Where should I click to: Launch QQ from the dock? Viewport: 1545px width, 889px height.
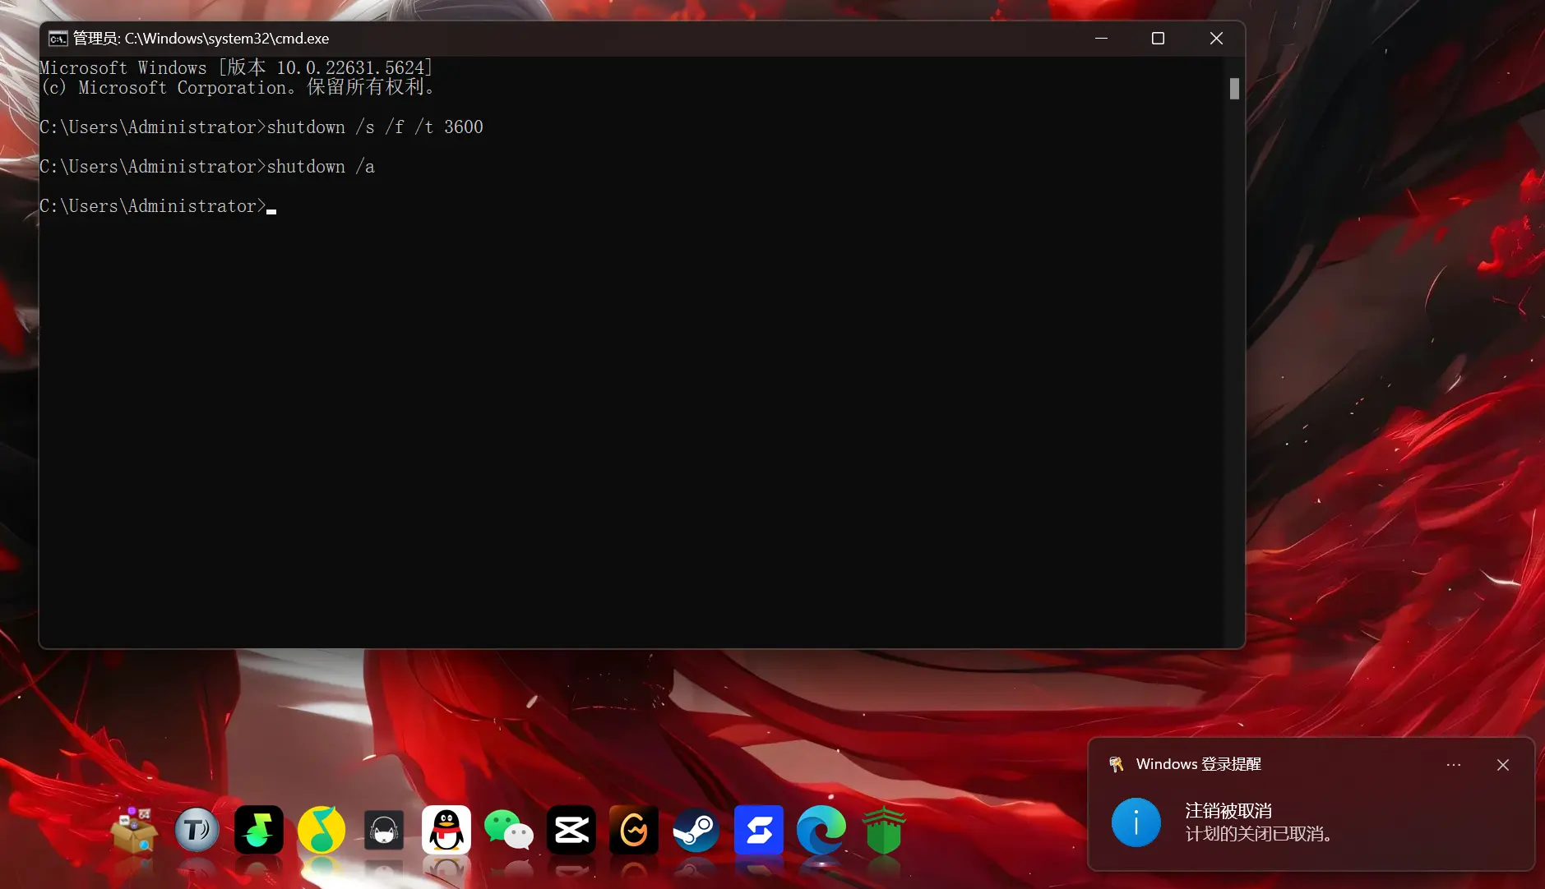point(445,830)
